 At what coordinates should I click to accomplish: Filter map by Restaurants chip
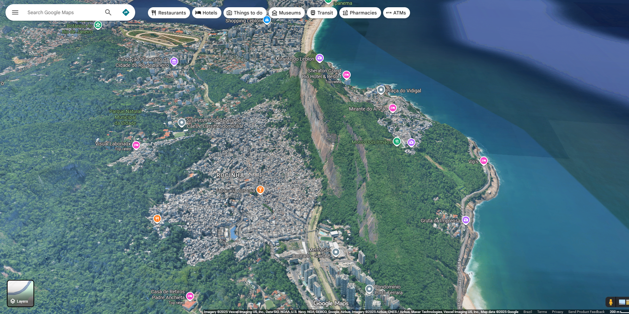pyautogui.click(x=169, y=13)
